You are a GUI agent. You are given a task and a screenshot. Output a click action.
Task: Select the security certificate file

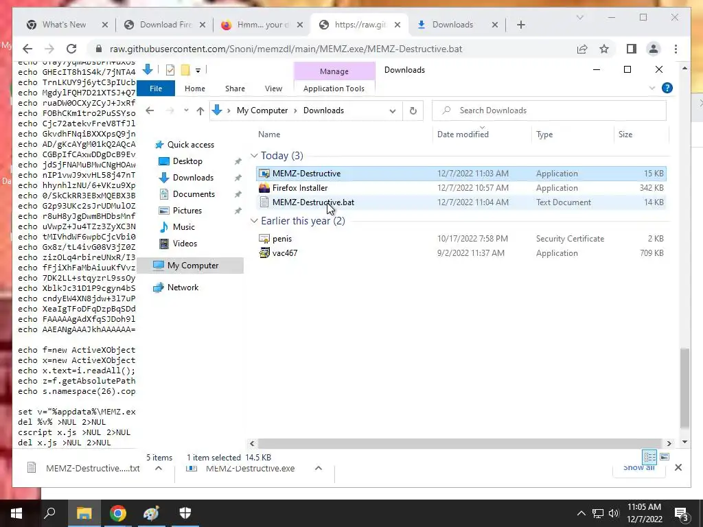[461, 239]
